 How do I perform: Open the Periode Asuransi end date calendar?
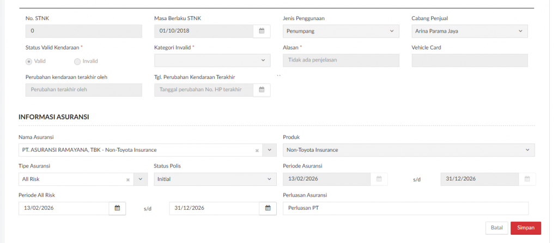coord(527,179)
